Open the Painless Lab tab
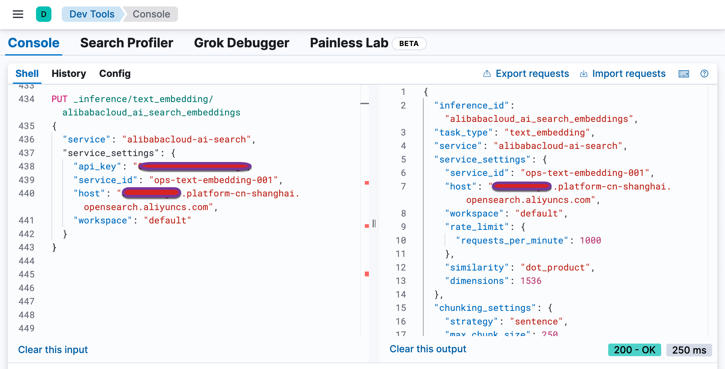725x369 pixels. click(349, 43)
